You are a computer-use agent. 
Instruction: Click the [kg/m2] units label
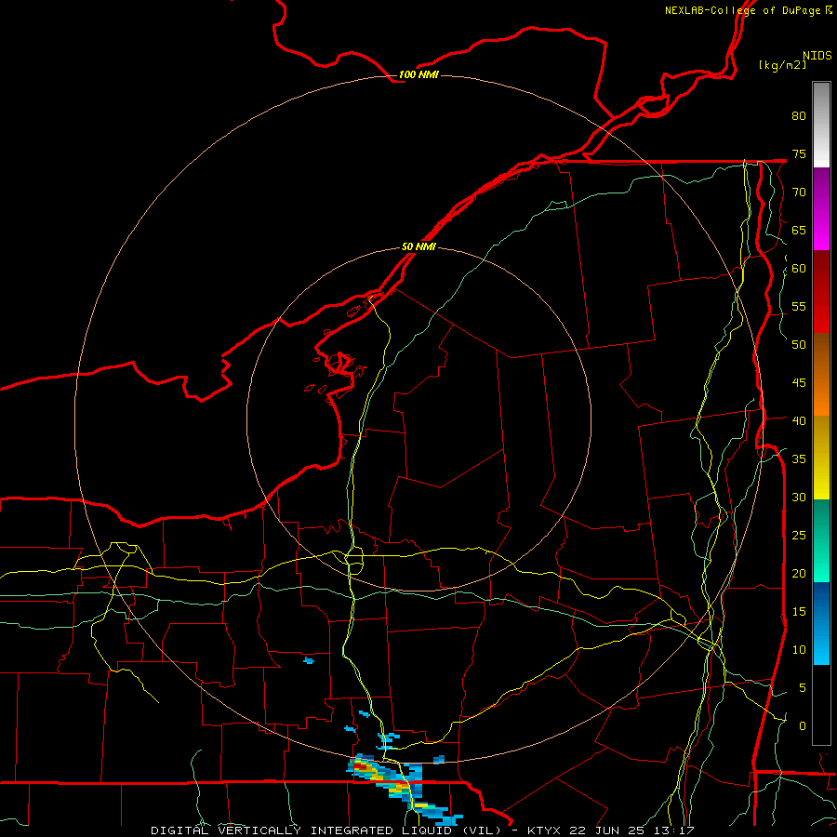pyautogui.click(x=782, y=65)
